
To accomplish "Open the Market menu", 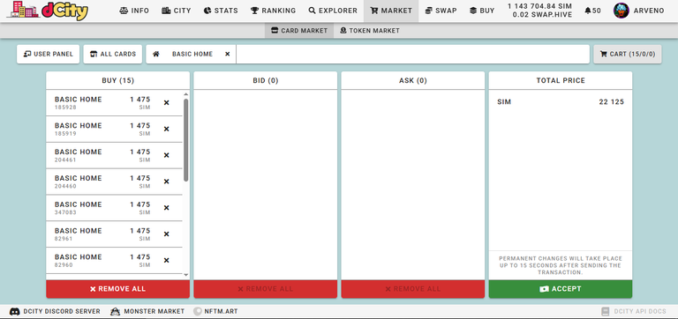I will coord(391,11).
